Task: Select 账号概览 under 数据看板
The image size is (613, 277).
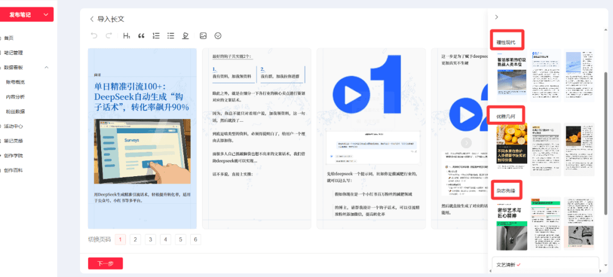Action: coord(15,82)
